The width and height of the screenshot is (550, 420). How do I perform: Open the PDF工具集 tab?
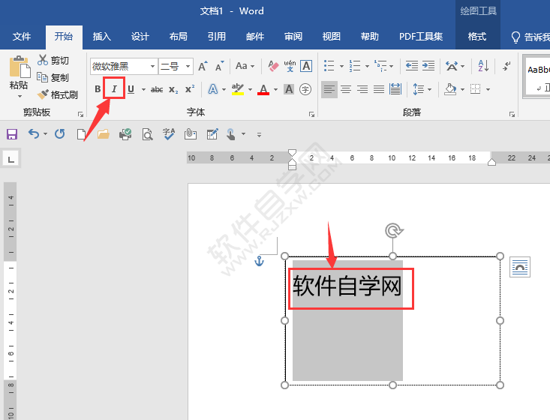421,37
